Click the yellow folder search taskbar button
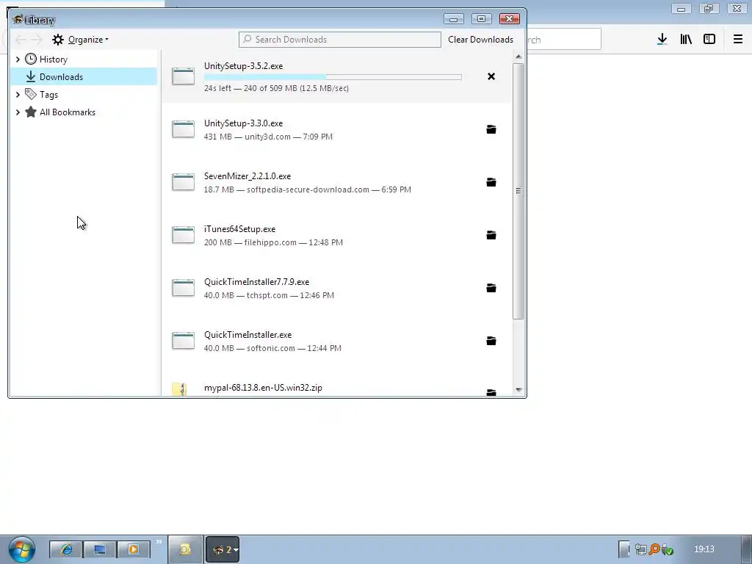752x564 pixels. point(185,549)
